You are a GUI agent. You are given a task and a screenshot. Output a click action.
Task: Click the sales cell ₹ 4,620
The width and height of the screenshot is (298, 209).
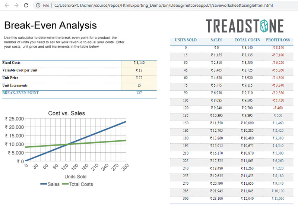pyautogui.click(x=216, y=78)
